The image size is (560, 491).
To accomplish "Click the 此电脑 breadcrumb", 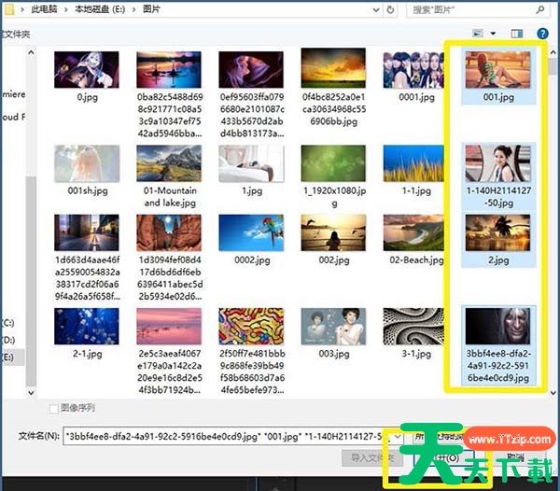I will [44, 9].
